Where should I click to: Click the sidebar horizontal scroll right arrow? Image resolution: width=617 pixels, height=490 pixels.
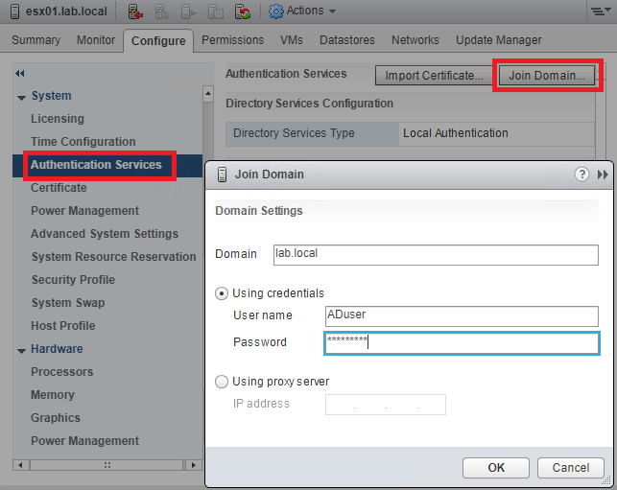pyautogui.click(x=193, y=465)
